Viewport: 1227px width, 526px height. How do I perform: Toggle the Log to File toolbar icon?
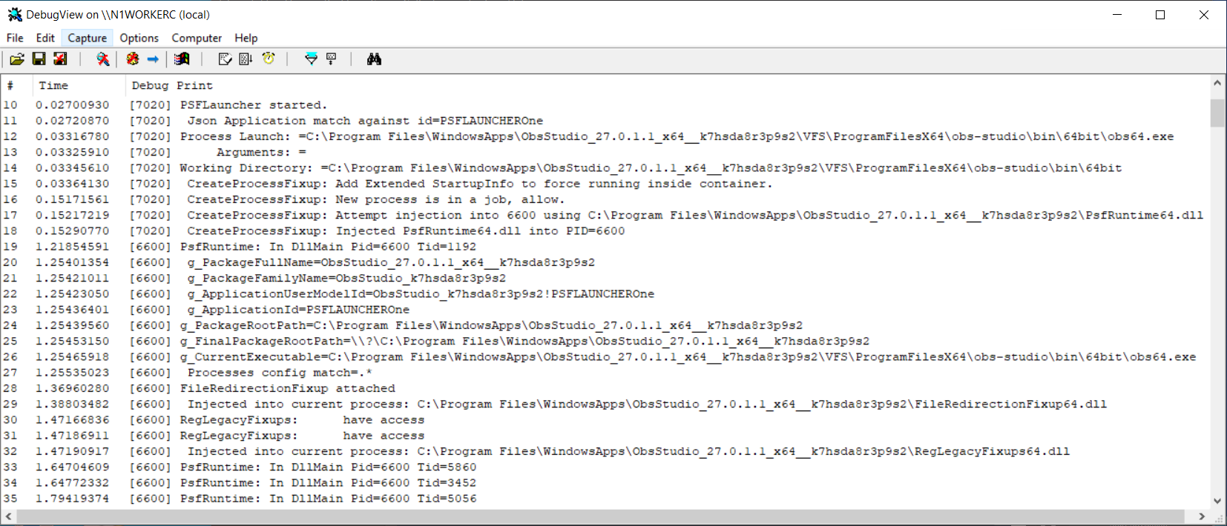(60, 59)
